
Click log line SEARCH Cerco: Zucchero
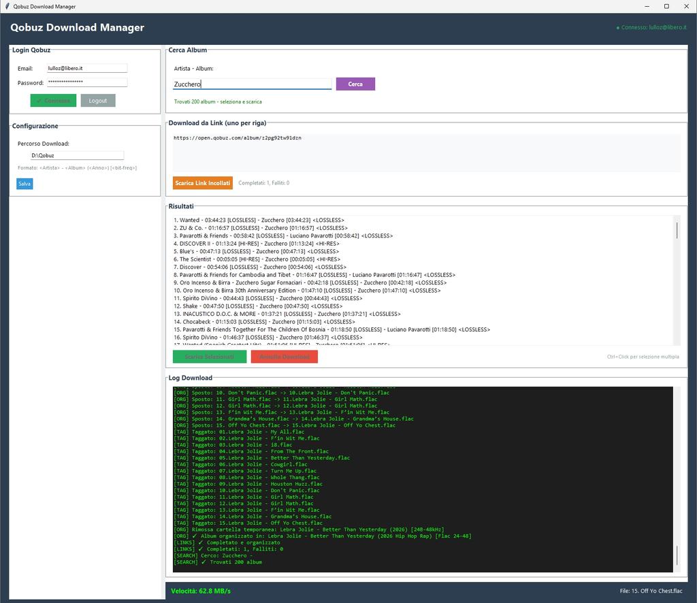tap(213, 555)
